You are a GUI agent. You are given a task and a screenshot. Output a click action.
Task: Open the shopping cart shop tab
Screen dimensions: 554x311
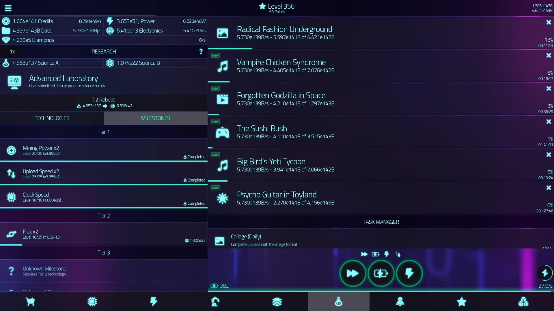31,301
